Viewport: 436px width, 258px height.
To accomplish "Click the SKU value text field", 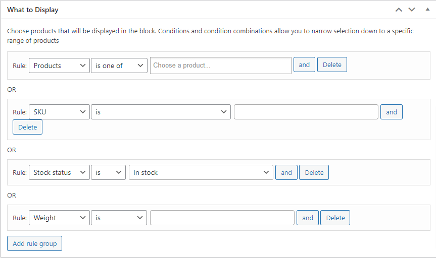I will pyautogui.click(x=306, y=112).
